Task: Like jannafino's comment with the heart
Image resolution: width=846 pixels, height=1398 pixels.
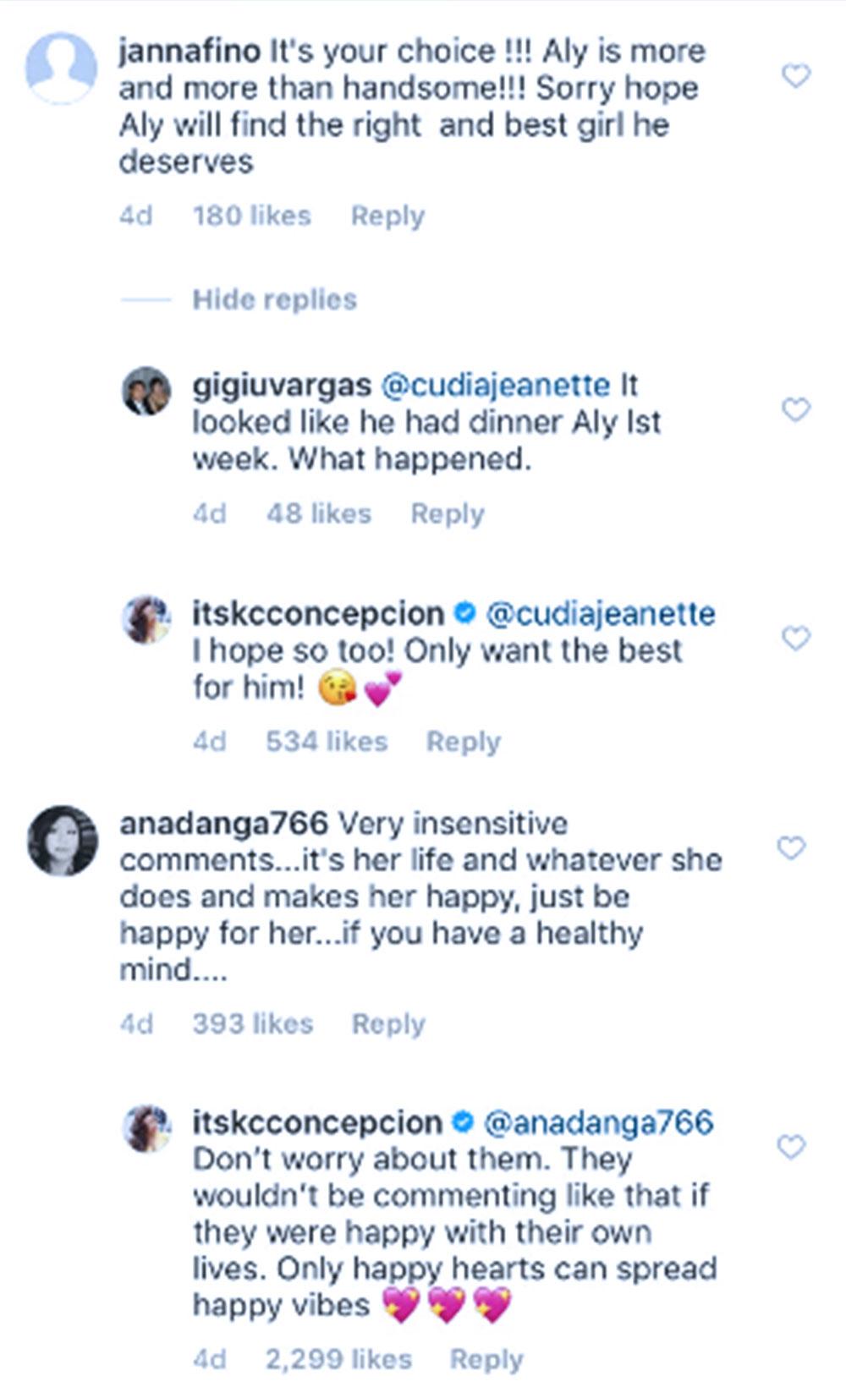Action: click(796, 76)
